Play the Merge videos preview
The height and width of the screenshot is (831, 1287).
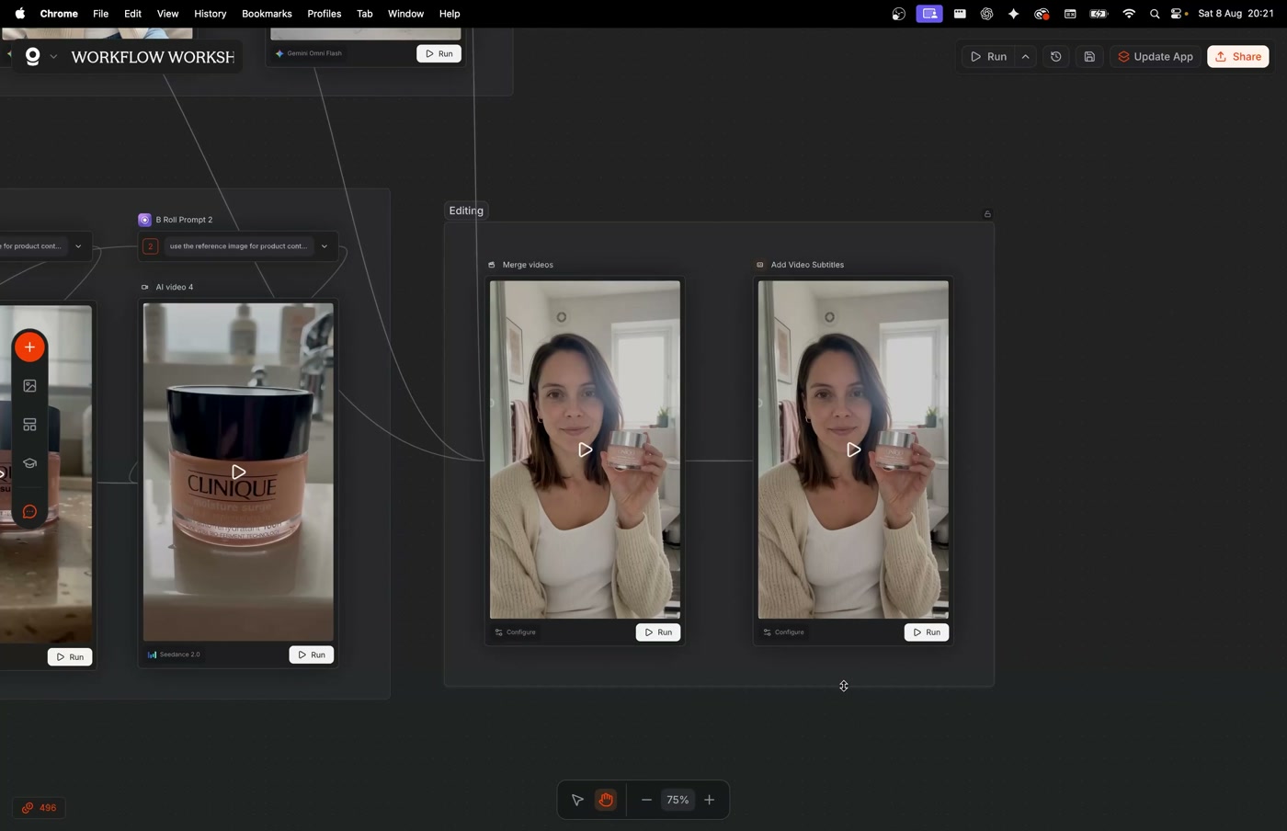point(585,450)
